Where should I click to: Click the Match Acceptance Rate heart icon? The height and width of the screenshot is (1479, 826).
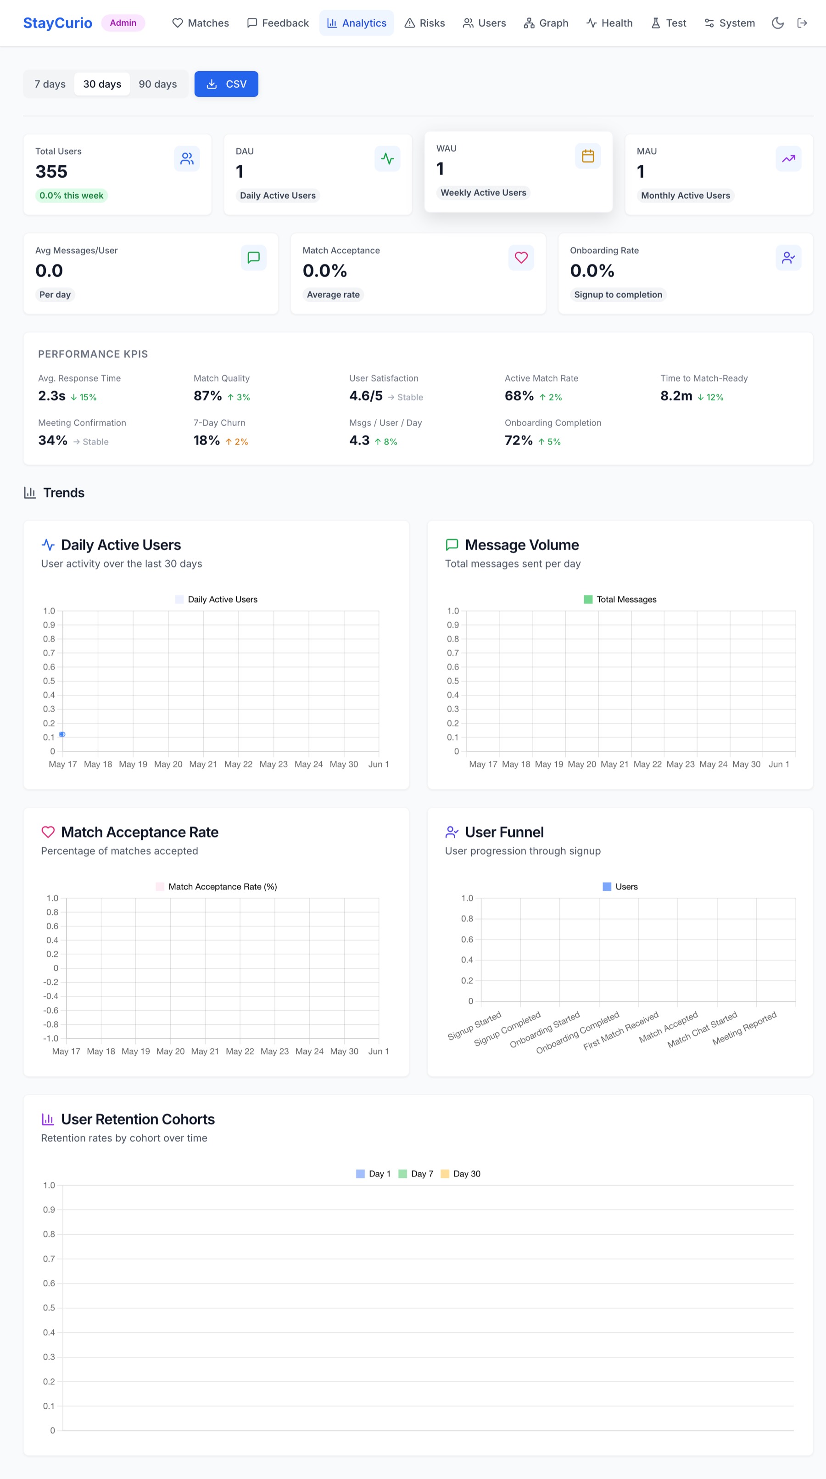coord(48,832)
